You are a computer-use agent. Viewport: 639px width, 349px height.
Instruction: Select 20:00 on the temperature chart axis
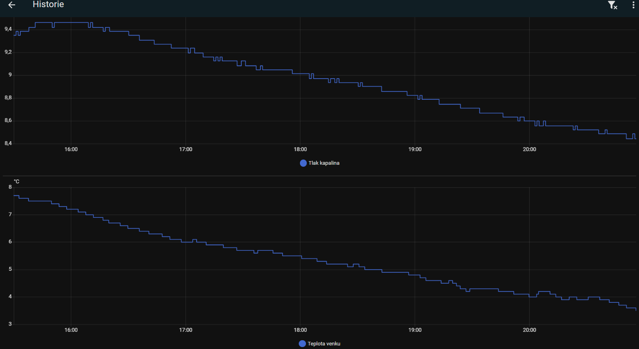pos(529,330)
